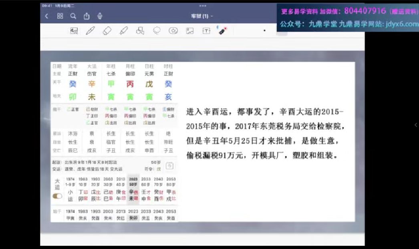Viewport: 419px width, 249px height.
Task: Select the Pen tool
Action: click(x=90, y=31)
